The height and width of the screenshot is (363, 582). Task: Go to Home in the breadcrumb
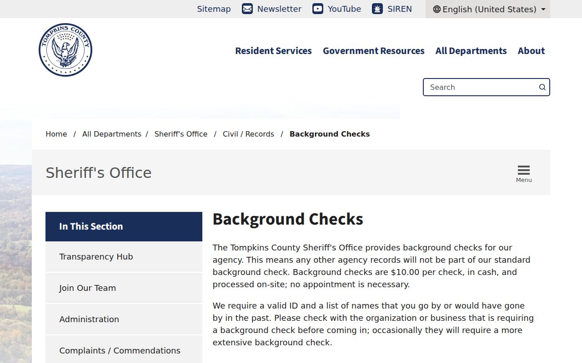pyautogui.click(x=56, y=134)
